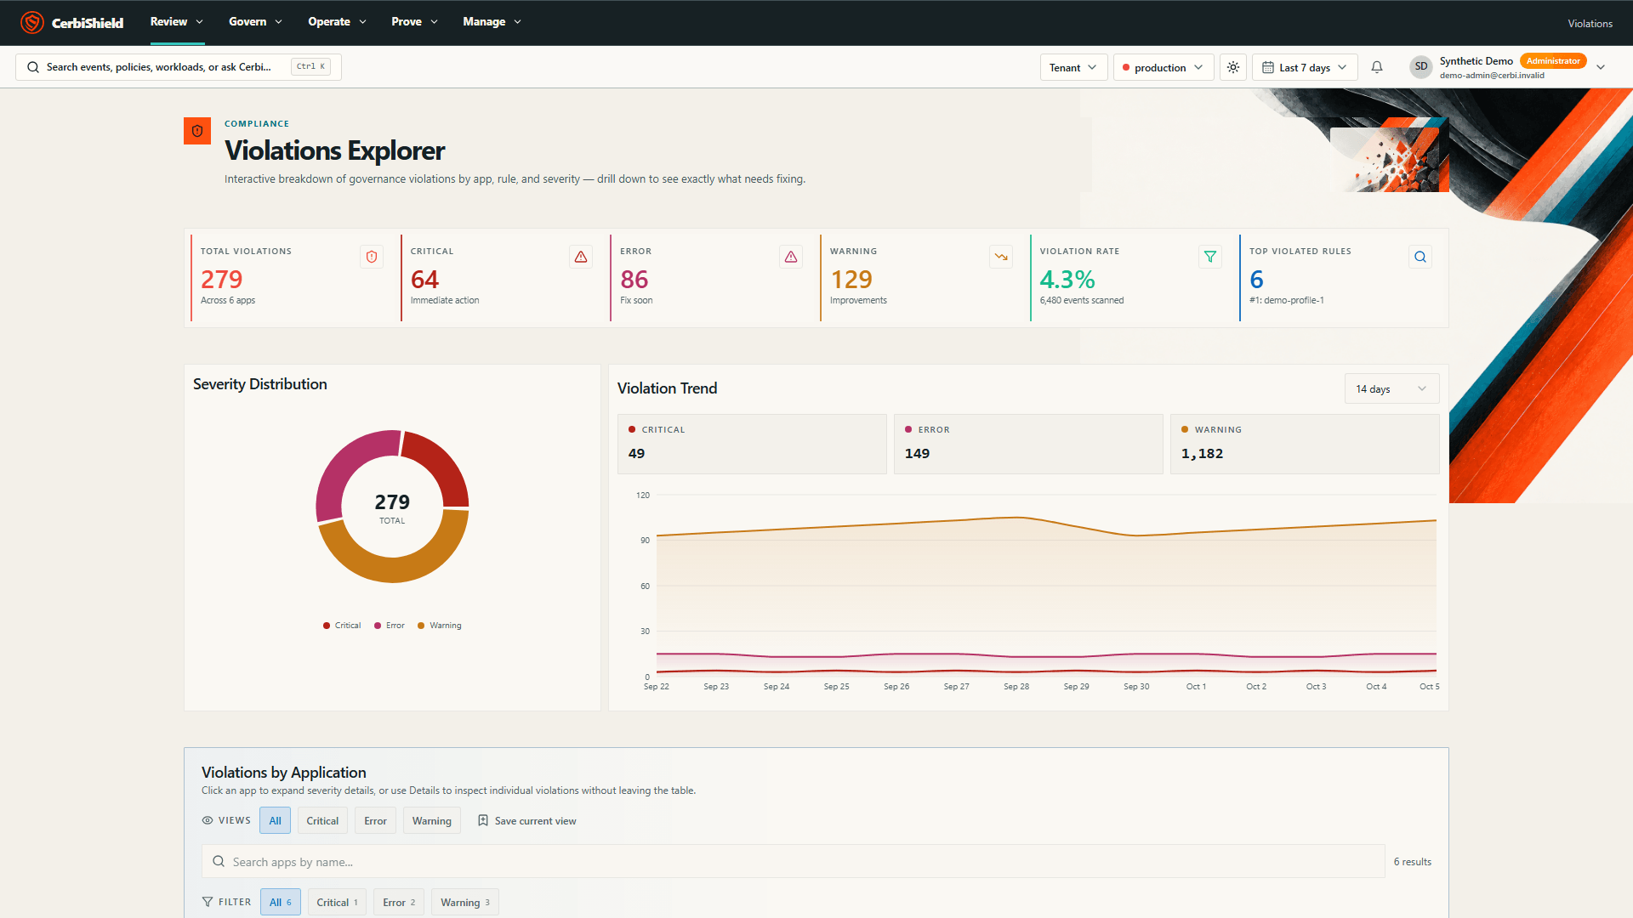Click the All 6 filter chip

click(x=281, y=902)
